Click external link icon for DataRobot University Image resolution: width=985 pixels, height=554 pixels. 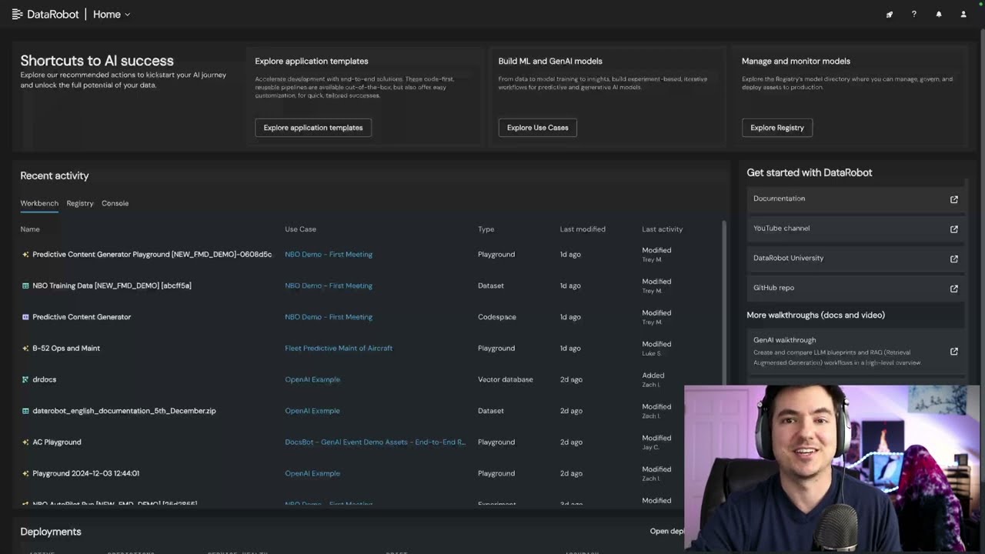(x=954, y=259)
